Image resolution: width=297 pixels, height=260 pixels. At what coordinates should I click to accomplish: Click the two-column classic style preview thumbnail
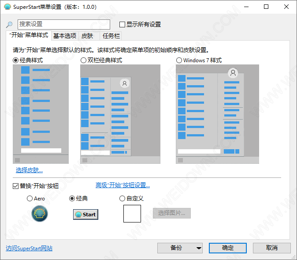coord(120,114)
